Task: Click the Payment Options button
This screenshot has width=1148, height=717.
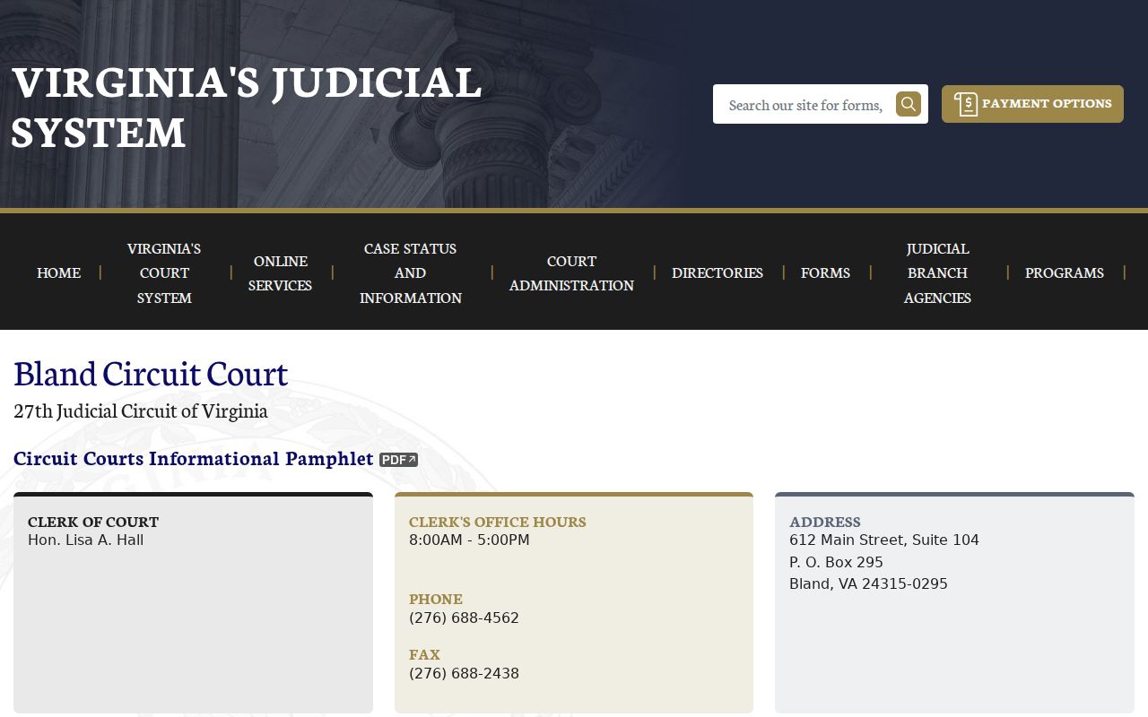Action: click(x=1032, y=104)
